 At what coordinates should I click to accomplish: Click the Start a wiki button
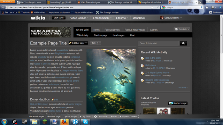tap(59, 18)
